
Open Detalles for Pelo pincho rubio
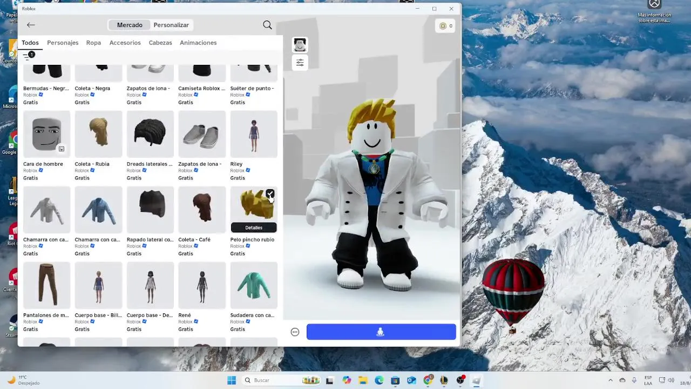(254, 227)
